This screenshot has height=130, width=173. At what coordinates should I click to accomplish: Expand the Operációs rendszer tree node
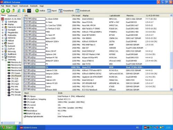click(2, 27)
